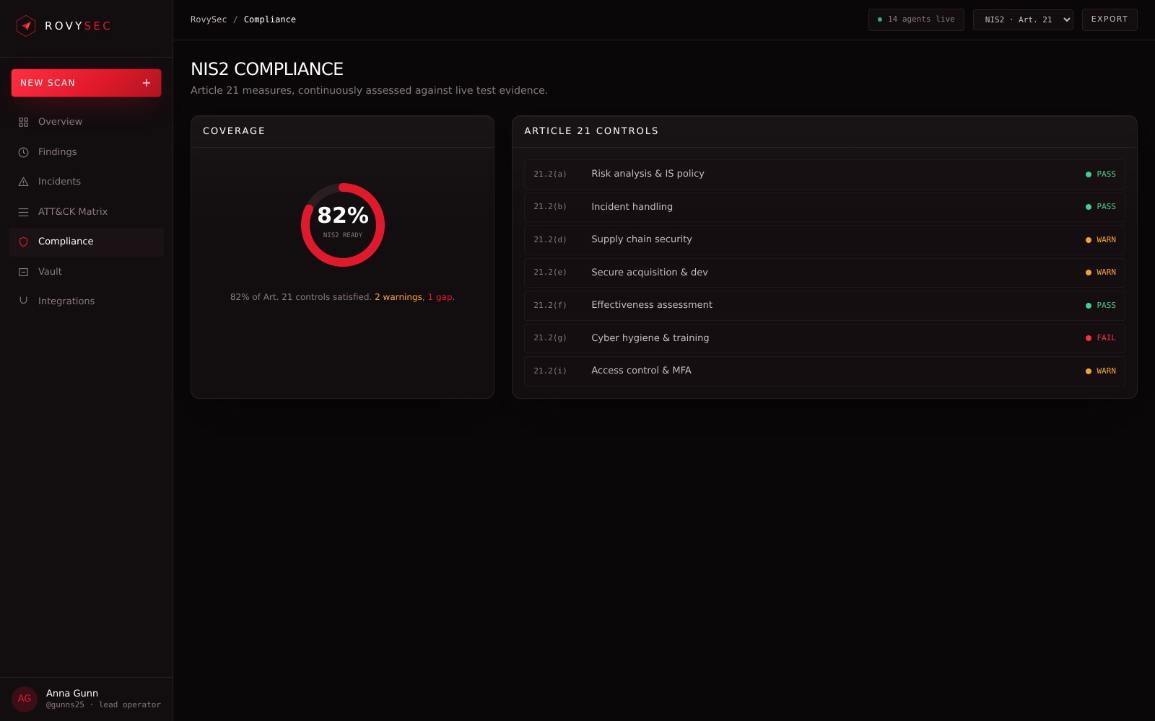Click the ATT&CK Matrix list icon
The image size is (1155, 721).
[x=23, y=212]
